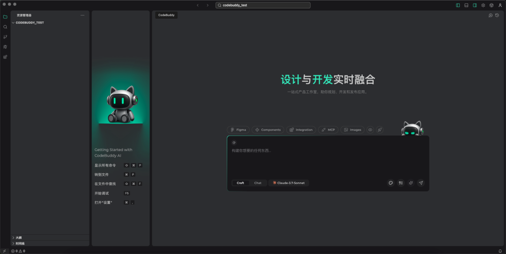Screen dimensions: 506x254
Task: Toggle the bottom panel layout icon
Action: (466, 5)
